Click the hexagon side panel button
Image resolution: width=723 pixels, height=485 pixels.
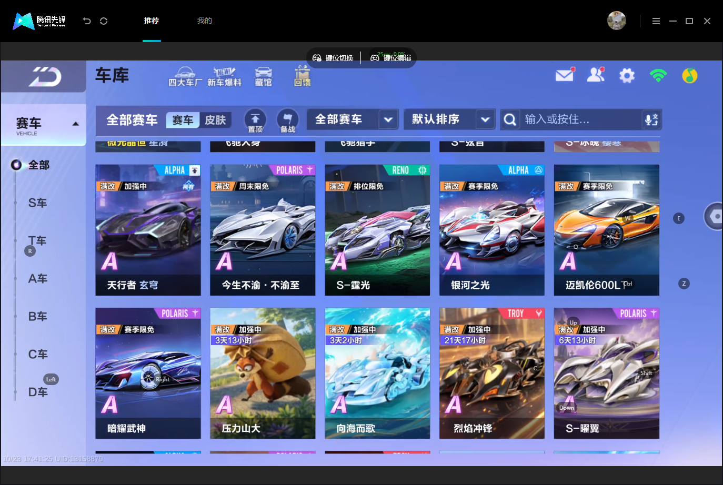[x=714, y=216]
